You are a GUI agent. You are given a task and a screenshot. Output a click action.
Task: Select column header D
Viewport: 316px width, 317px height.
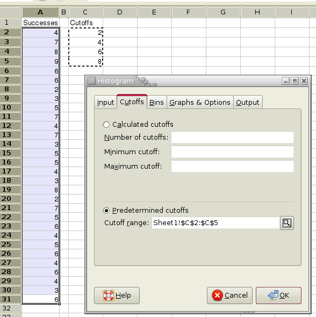pos(120,12)
